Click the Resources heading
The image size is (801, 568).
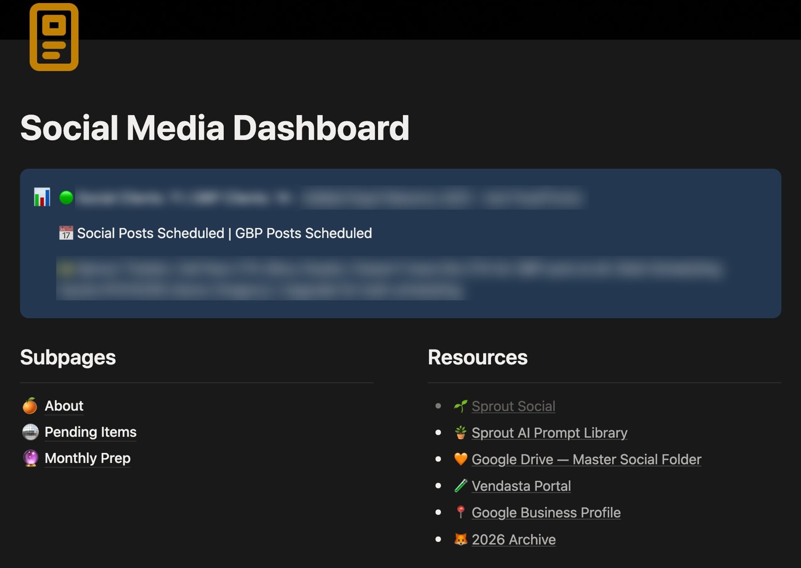478,357
